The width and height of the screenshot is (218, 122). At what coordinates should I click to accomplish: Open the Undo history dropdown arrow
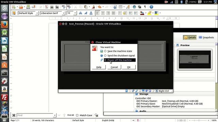click(x=103, y=7)
